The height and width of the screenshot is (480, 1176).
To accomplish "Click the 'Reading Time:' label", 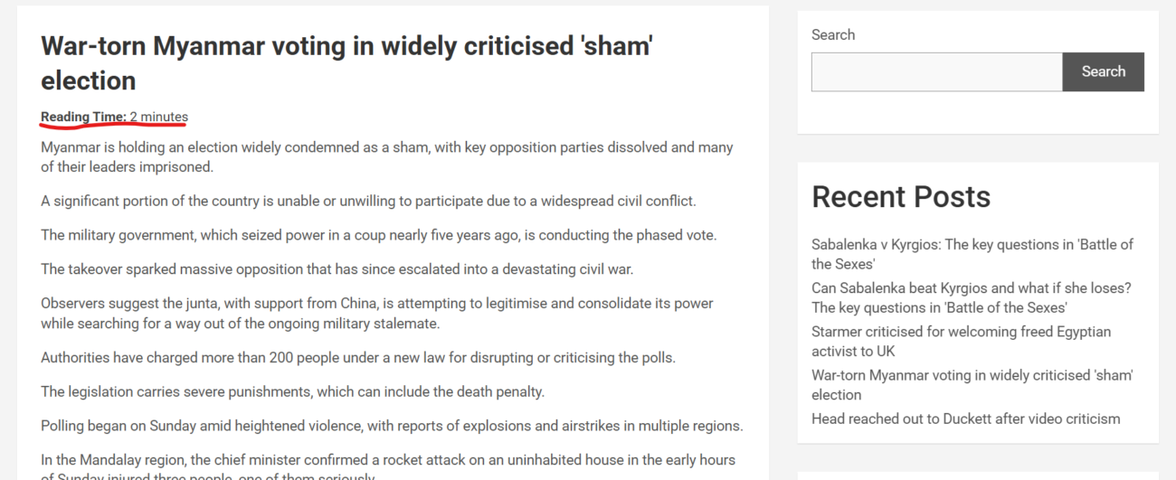I will point(83,117).
